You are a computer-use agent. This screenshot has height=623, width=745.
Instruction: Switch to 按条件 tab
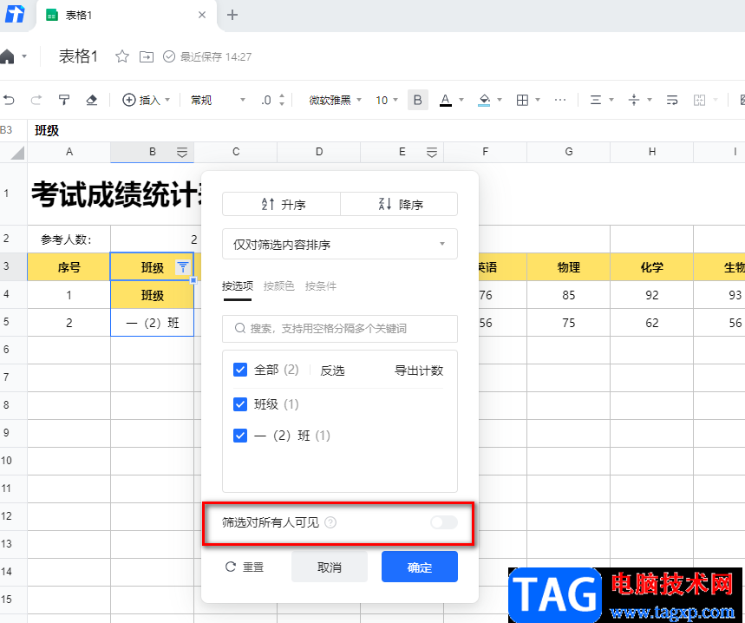pos(321,286)
